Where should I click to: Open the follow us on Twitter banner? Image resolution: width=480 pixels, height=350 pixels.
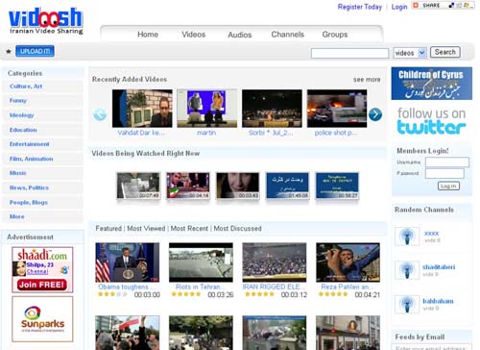click(431, 121)
